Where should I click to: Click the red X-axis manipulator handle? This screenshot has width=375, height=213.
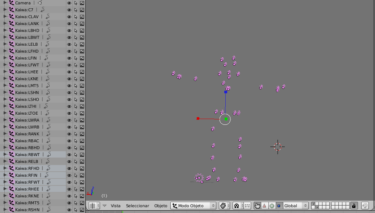click(x=198, y=118)
